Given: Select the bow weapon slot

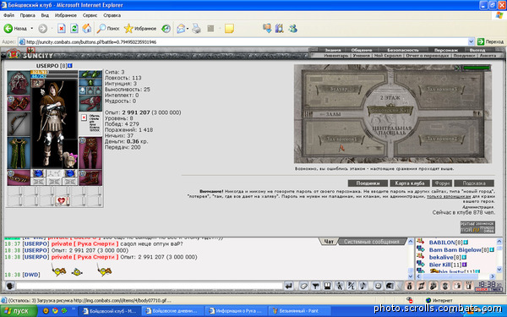Looking at the screenshot, I should (x=19, y=124).
